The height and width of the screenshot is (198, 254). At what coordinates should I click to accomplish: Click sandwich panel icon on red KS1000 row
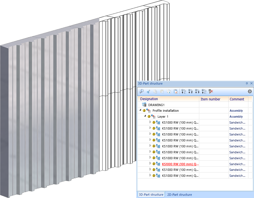pyautogui.click(x=158, y=164)
